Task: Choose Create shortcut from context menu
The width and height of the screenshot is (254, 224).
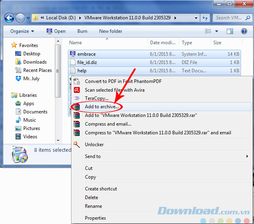Action: point(161,189)
